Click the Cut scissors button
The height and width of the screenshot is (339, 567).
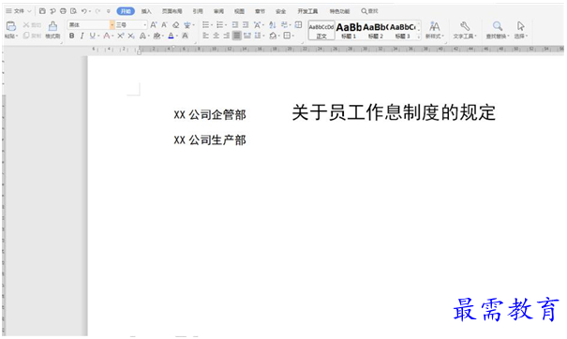[32, 25]
